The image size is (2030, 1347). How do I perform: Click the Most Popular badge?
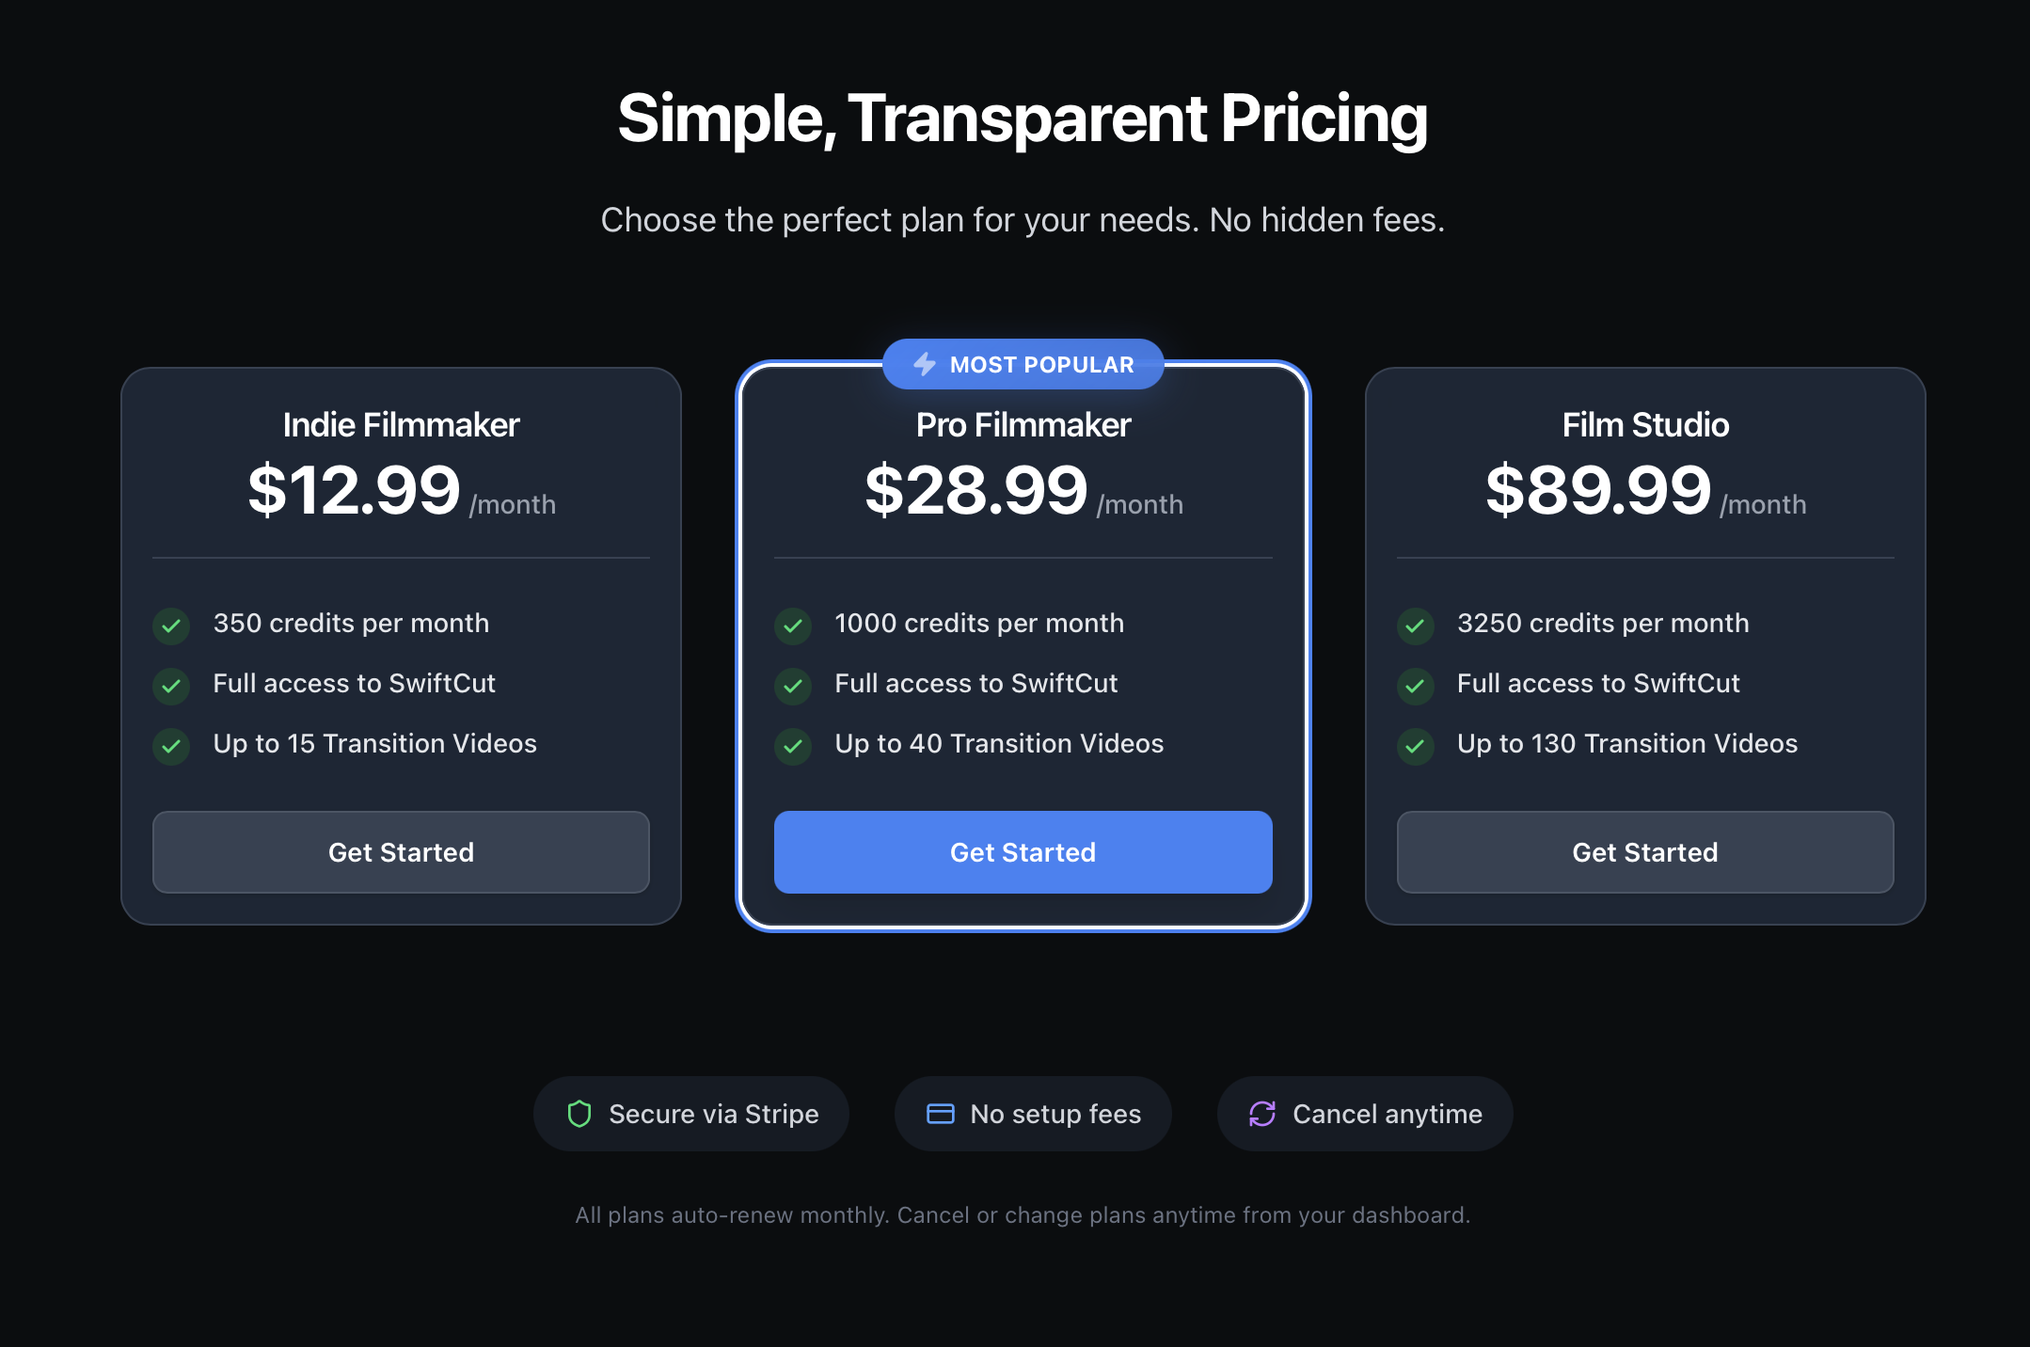click(x=1023, y=364)
